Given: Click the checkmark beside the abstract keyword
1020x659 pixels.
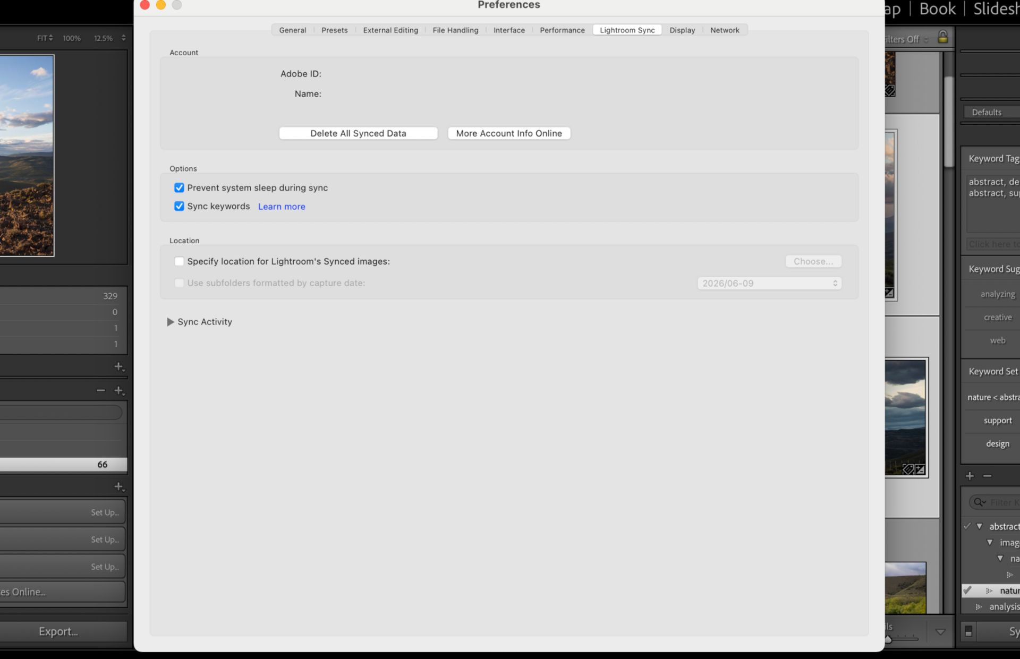Looking at the screenshot, I should (x=967, y=526).
